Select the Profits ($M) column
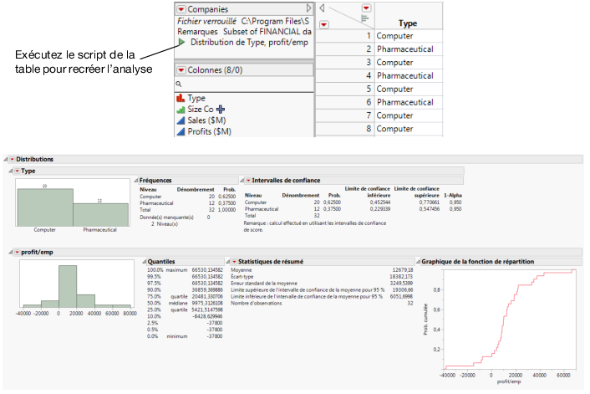The width and height of the screenshot is (590, 394). [x=209, y=131]
